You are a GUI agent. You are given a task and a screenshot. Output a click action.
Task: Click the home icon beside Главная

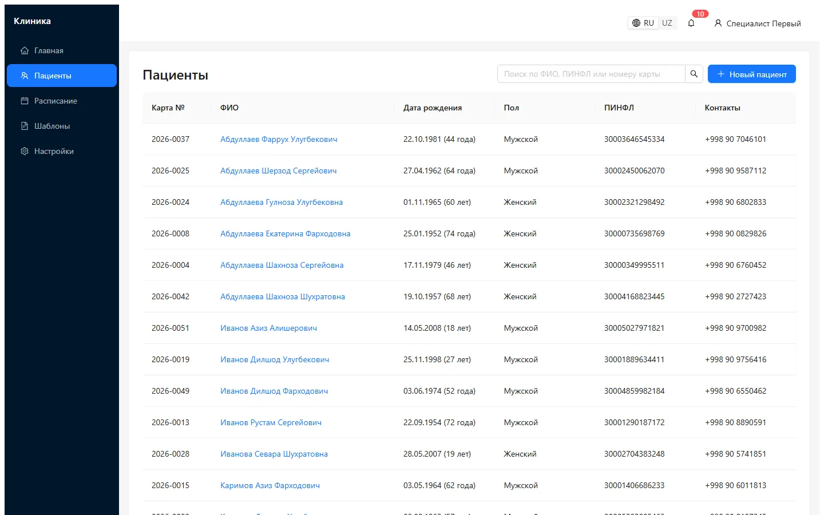tap(25, 50)
